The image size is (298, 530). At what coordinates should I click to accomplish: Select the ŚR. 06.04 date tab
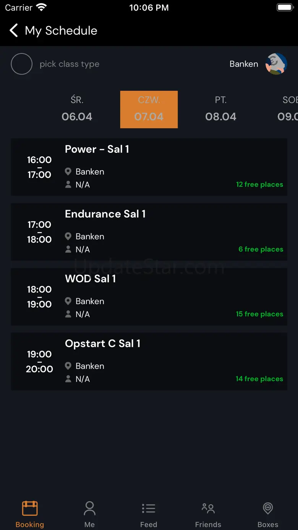coord(77,109)
